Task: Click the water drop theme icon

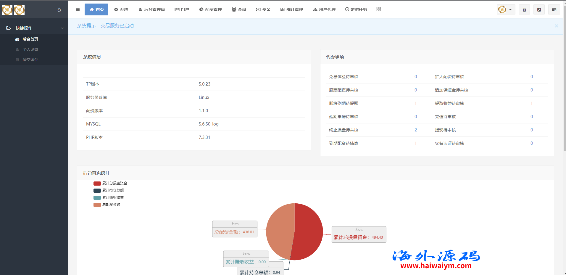Action: pos(59,10)
